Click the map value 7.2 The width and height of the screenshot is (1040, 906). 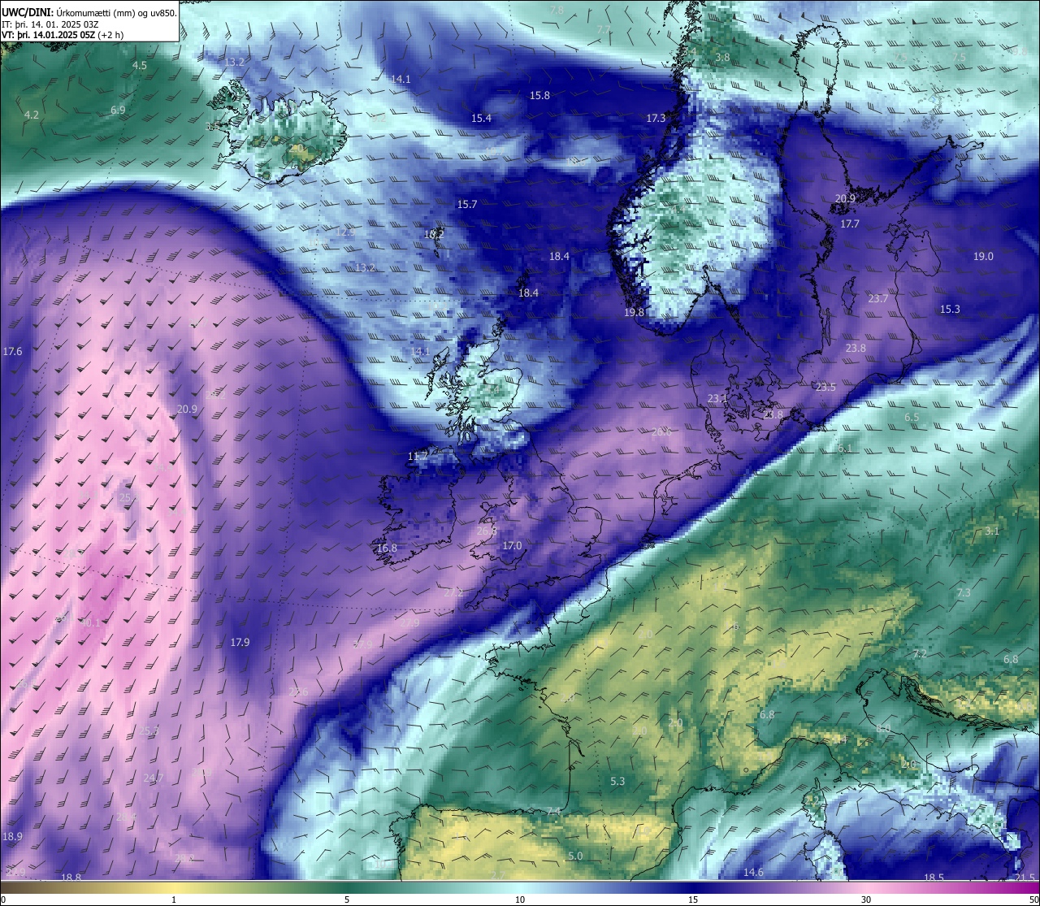(x=920, y=654)
